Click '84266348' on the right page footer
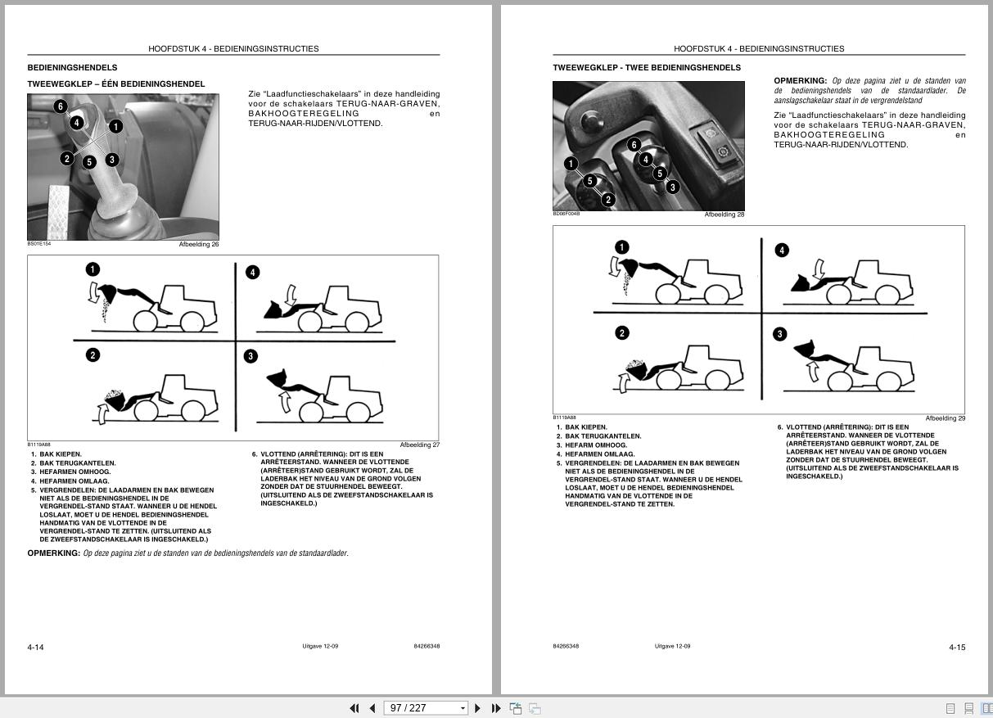993x718 pixels. 566,647
